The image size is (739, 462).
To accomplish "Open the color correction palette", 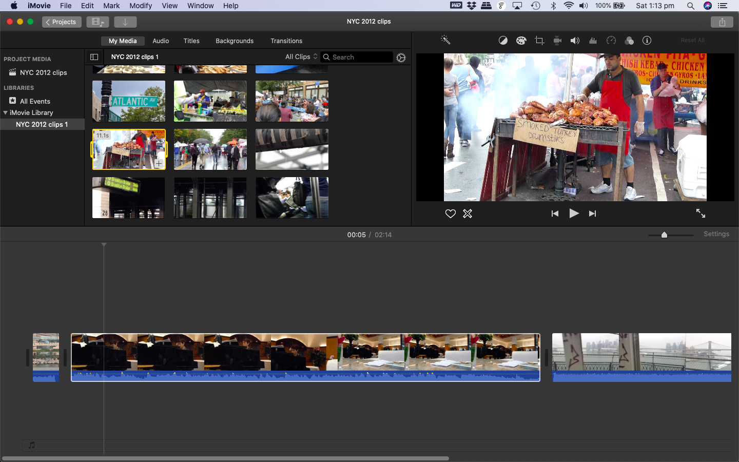I will click(x=521, y=41).
